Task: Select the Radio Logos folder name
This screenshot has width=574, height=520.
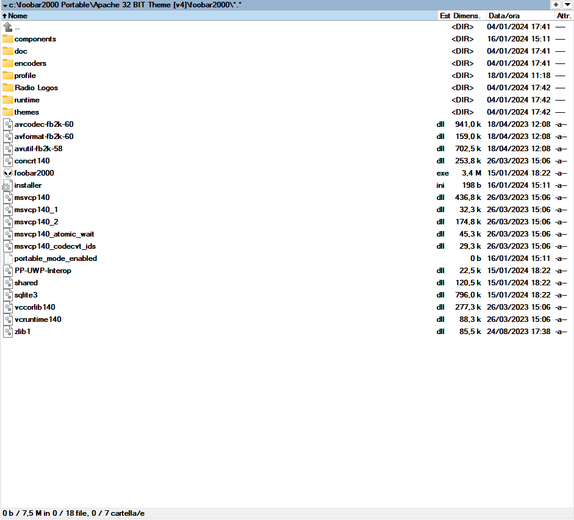Action: (36, 88)
